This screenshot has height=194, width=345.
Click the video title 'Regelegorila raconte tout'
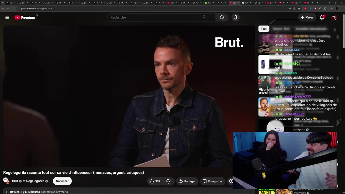(74, 172)
